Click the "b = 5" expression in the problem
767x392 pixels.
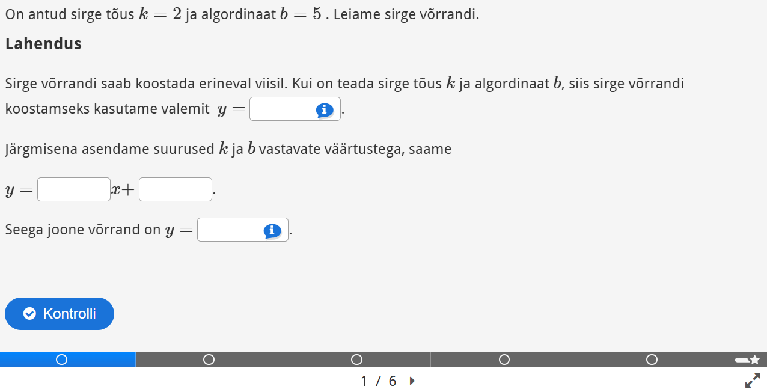click(x=301, y=14)
